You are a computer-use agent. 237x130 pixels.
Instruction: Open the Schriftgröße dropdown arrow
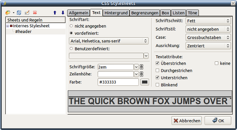pos(136,67)
